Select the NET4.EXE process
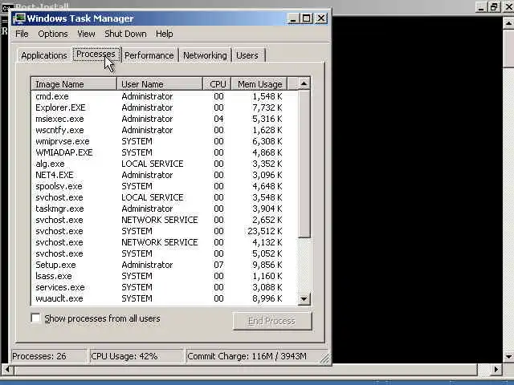Screen dimensions: 514x385 (164, 175)
